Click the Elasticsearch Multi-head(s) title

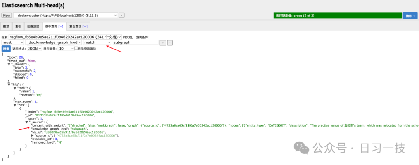(x=33, y=5)
